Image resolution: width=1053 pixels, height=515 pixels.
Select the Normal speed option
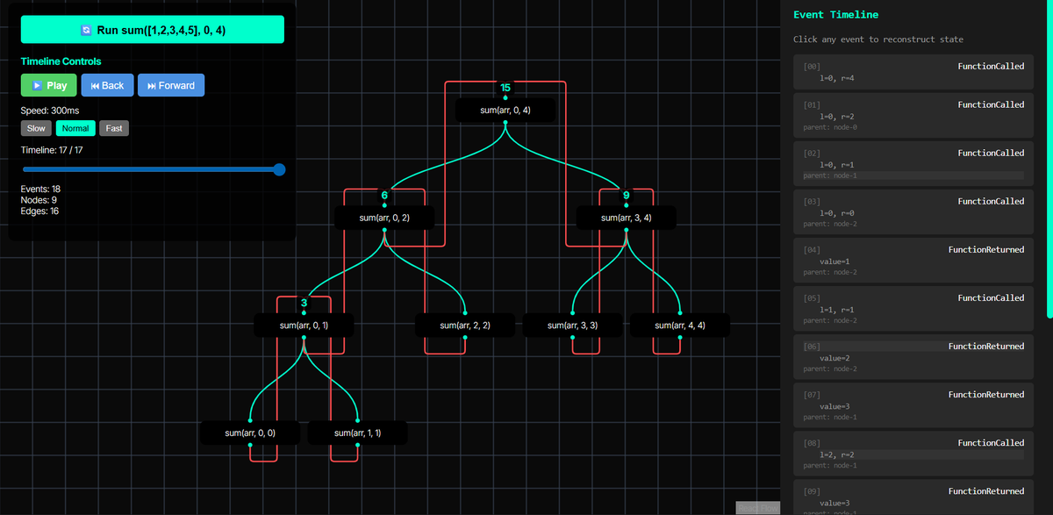(75, 128)
